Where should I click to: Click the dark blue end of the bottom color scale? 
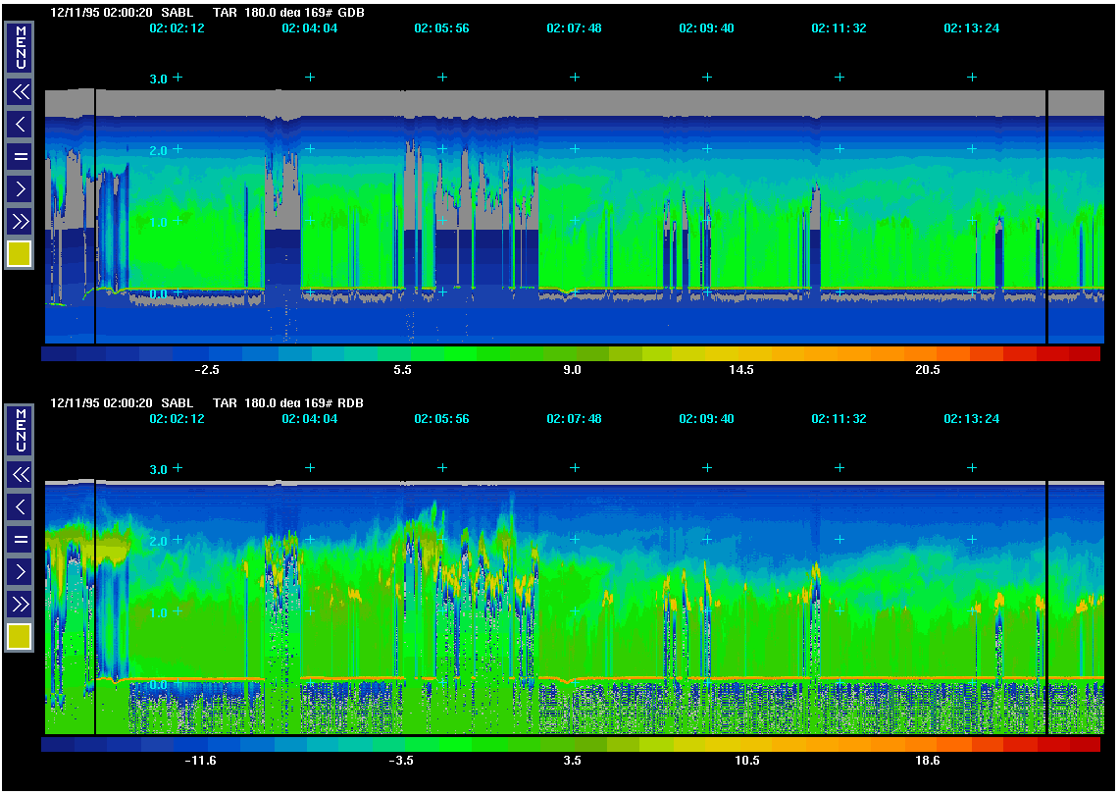[x=57, y=745]
